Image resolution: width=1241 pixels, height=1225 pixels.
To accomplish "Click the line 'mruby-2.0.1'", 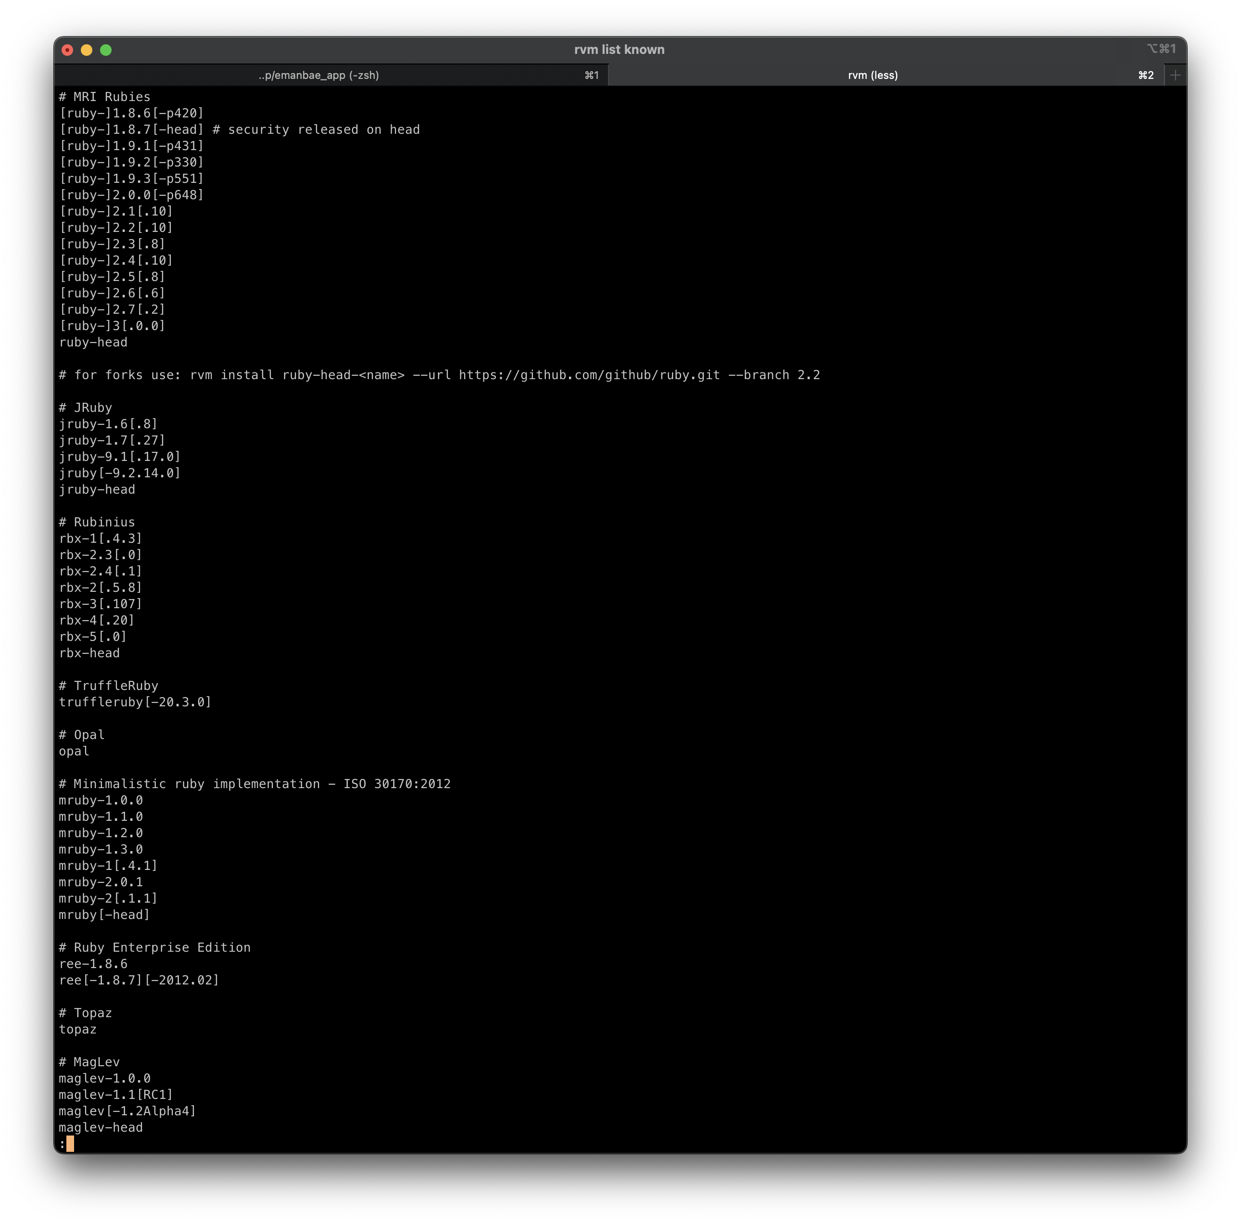I will [101, 883].
